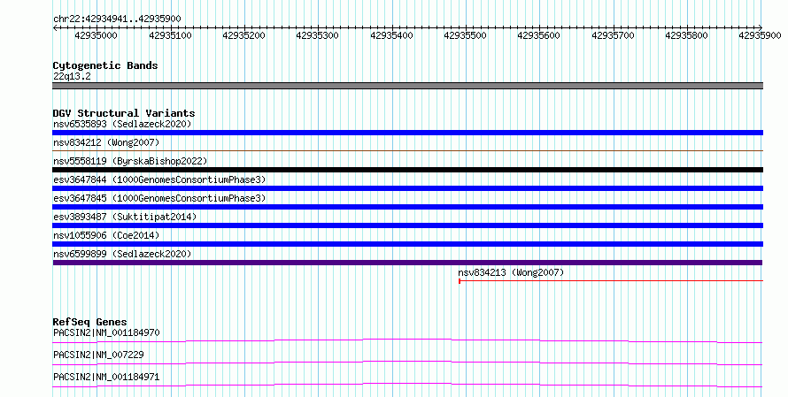The height and width of the screenshot is (397, 788).
Task: Open PACSIN2|NM_001184971 transcript label
Action: click(x=106, y=377)
